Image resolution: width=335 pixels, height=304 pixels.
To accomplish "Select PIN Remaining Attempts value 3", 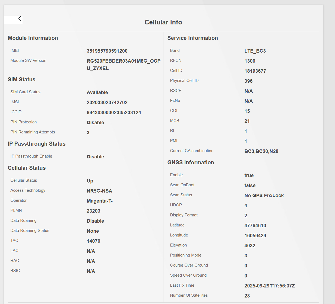I will 88,133.
